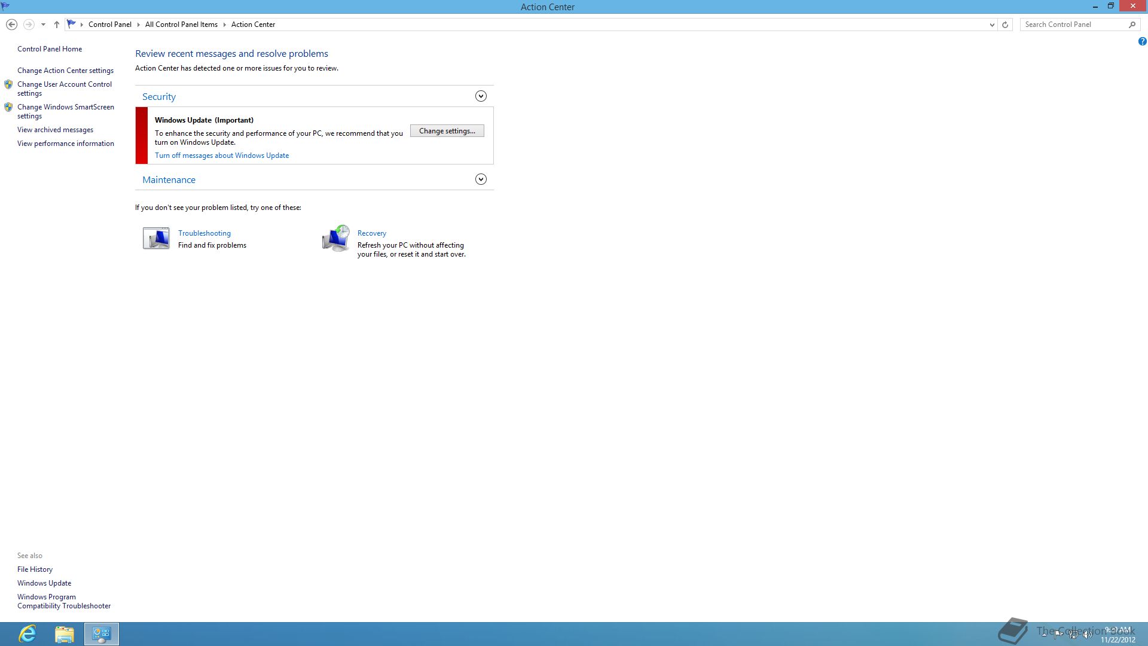This screenshot has height=646, width=1148.
Task: Select Action Center breadcrumb
Action: tap(253, 25)
